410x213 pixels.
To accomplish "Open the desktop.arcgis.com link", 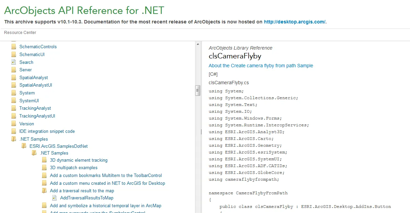I will (294, 22).
